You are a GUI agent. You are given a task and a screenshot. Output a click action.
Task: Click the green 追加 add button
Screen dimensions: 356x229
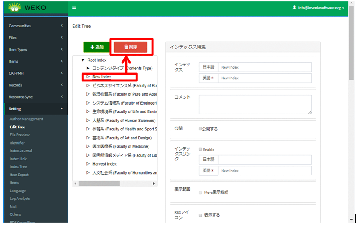point(97,47)
